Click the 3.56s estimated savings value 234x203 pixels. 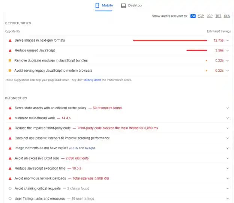219,51
